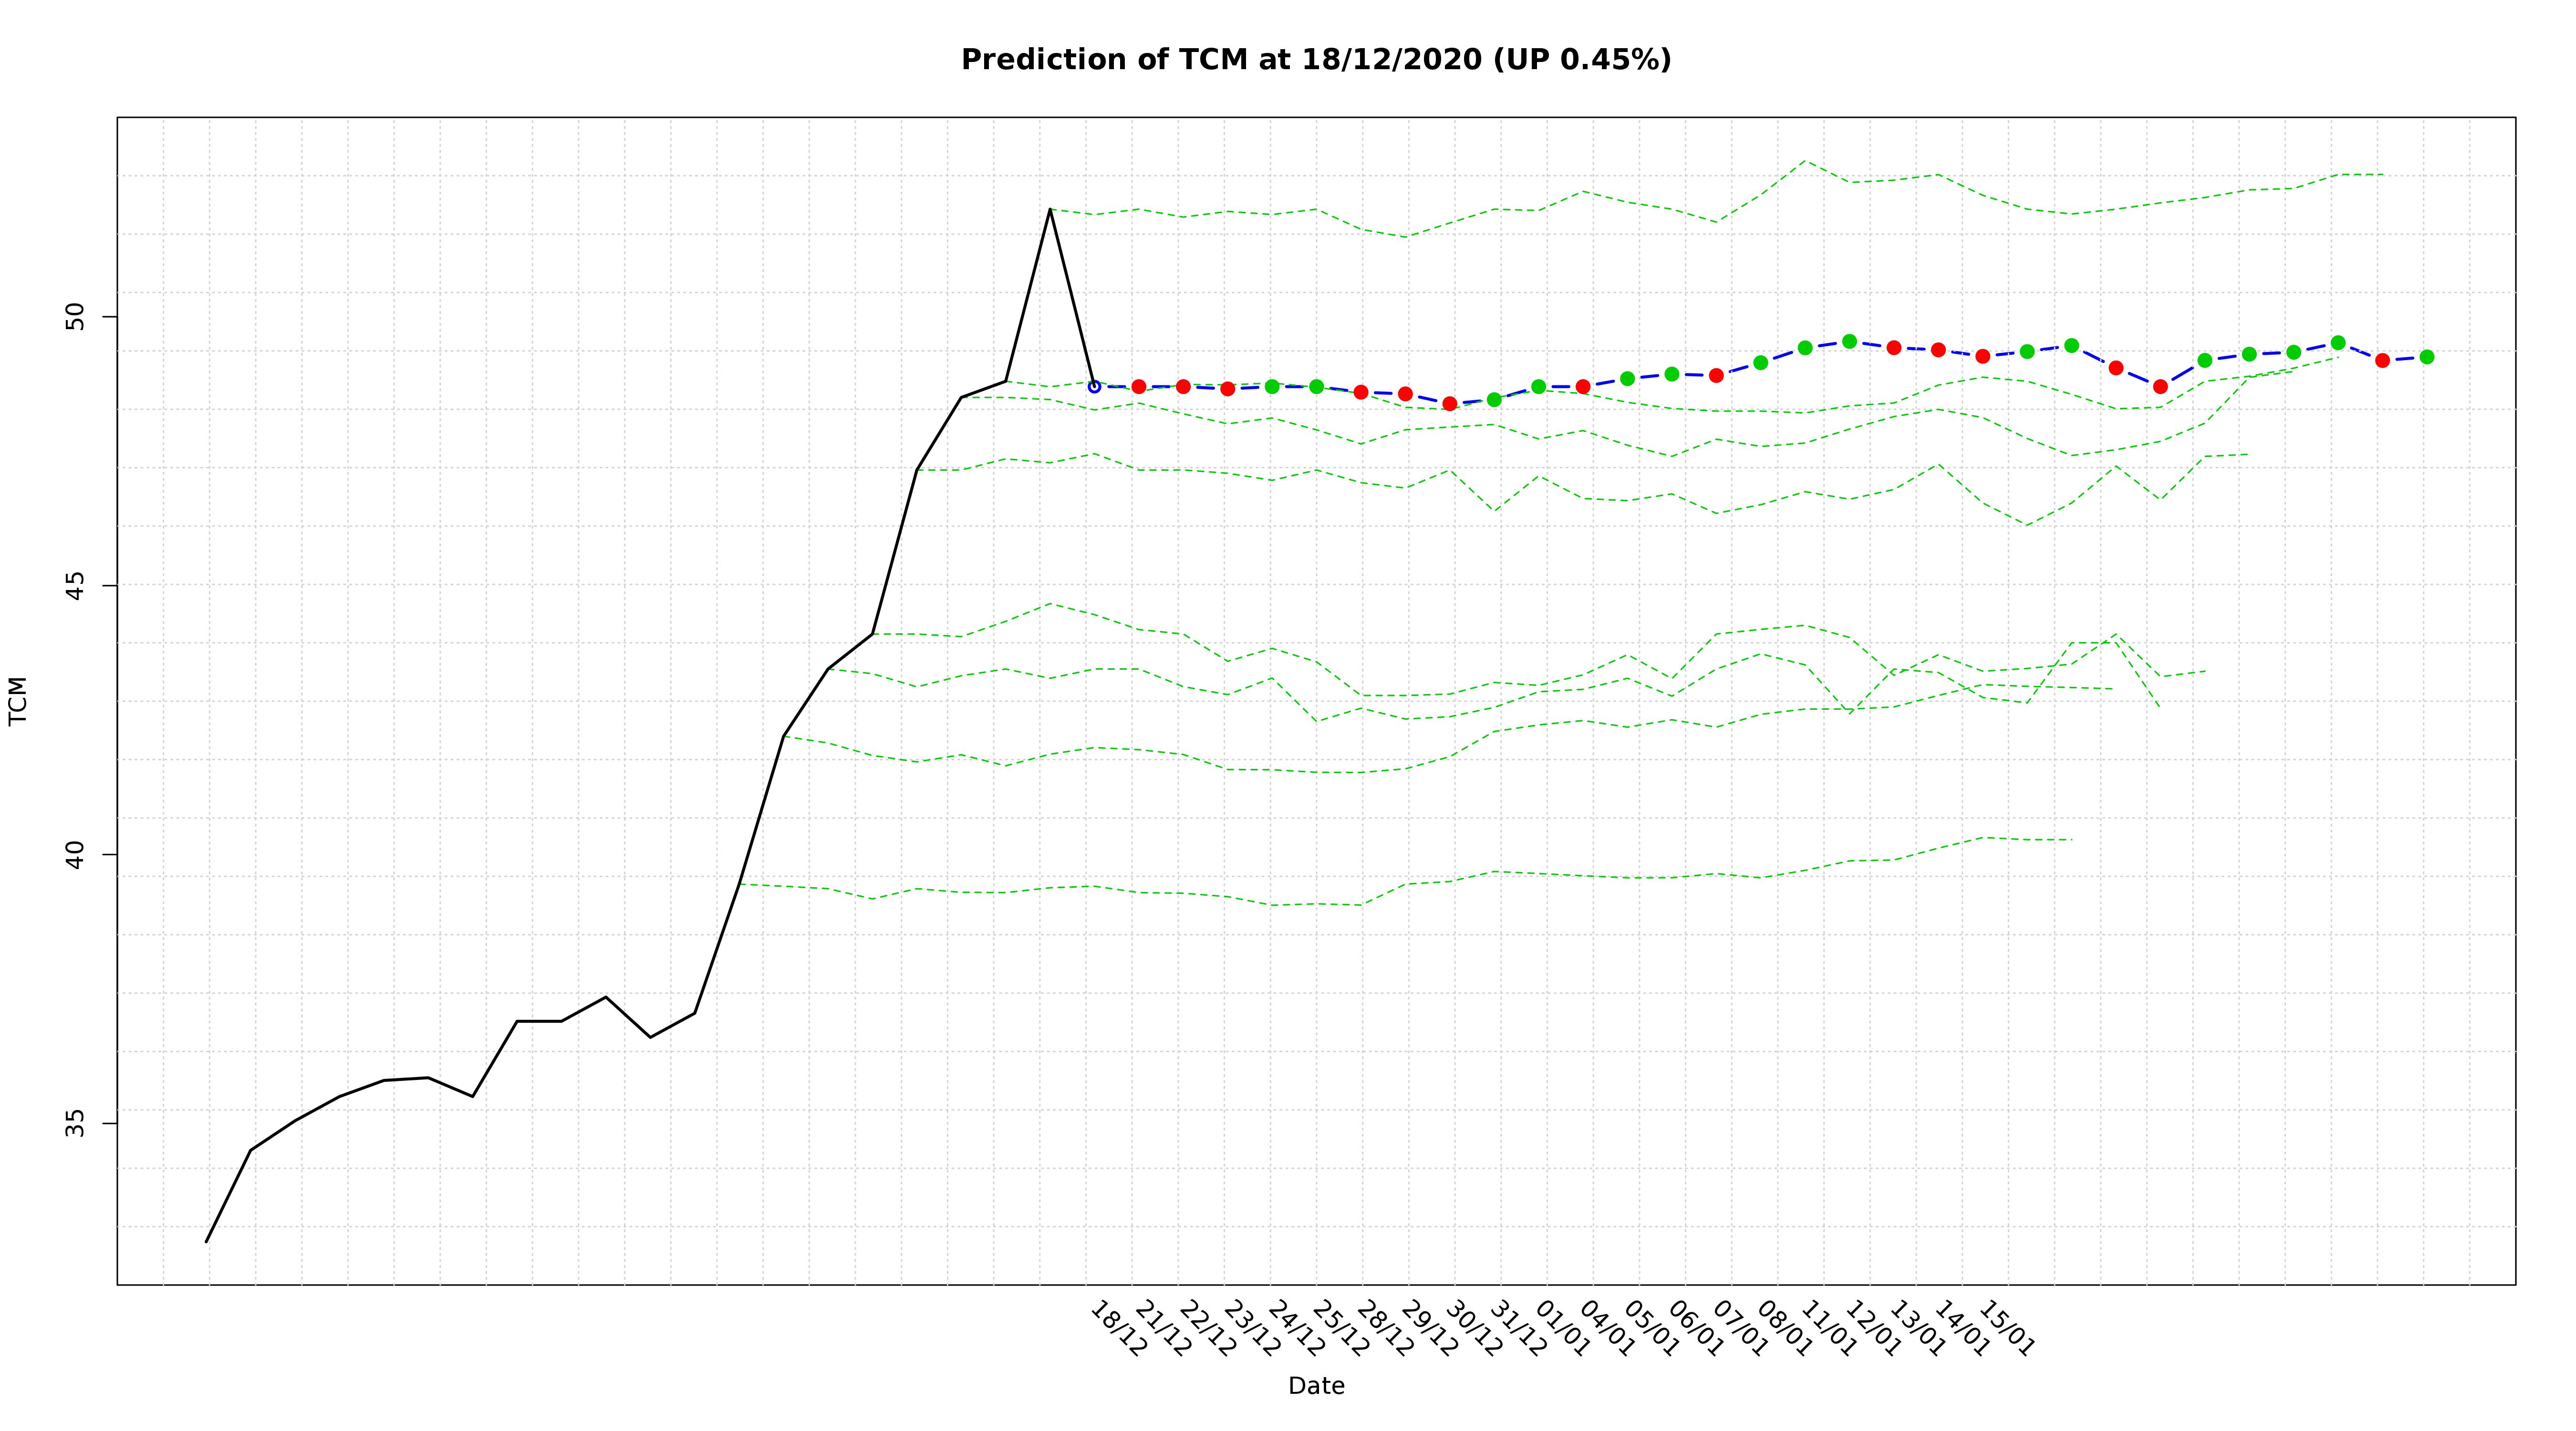Click the starting point of black line
This screenshot has width=2576, height=1431.
coord(207,1241)
